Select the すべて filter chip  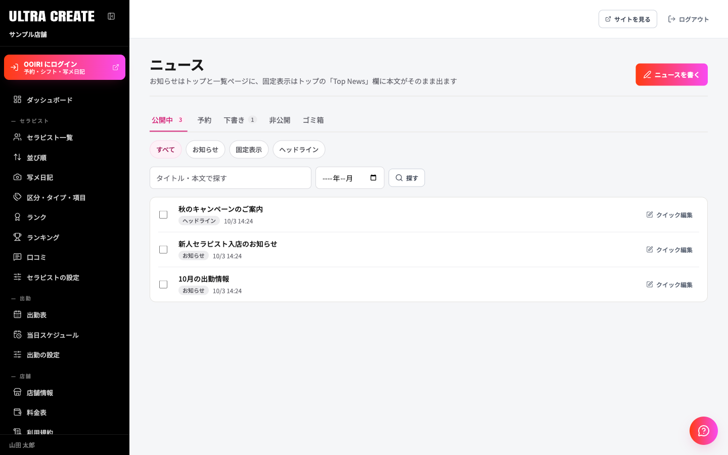166,150
